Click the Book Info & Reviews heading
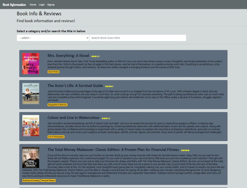This screenshot has width=247, height=188. [x=39, y=14]
